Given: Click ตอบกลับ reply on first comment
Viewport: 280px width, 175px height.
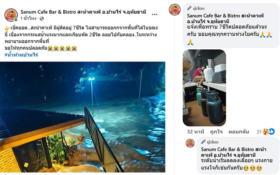Looking at the screenshot, I should click(239, 132).
